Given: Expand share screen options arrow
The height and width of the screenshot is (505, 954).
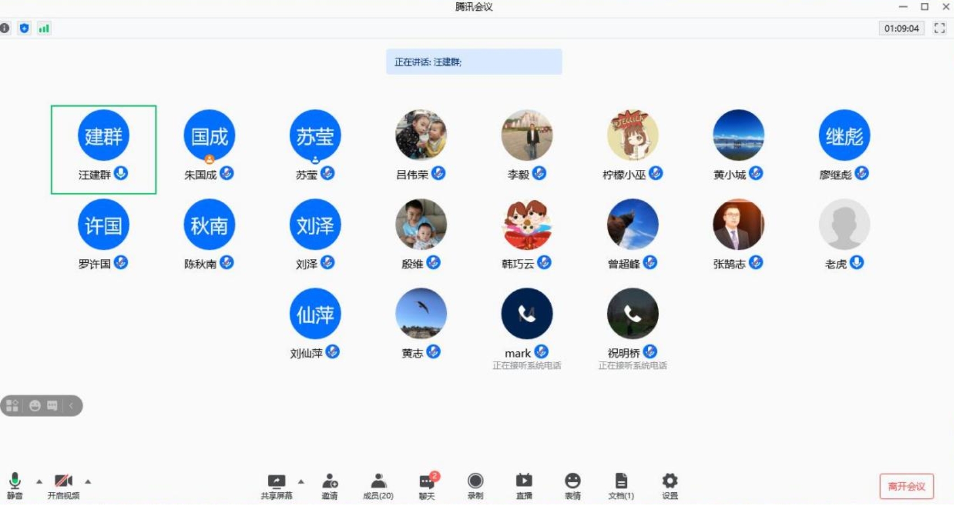Looking at the screenshot, I should point(301,482).
